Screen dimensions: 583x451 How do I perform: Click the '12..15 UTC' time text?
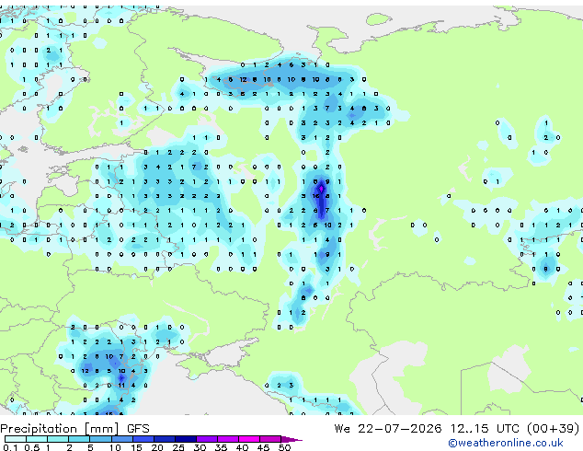click(484, 429)
